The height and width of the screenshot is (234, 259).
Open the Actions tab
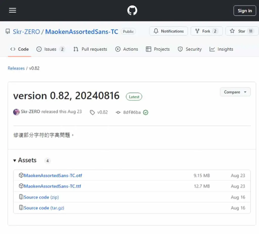126,49
